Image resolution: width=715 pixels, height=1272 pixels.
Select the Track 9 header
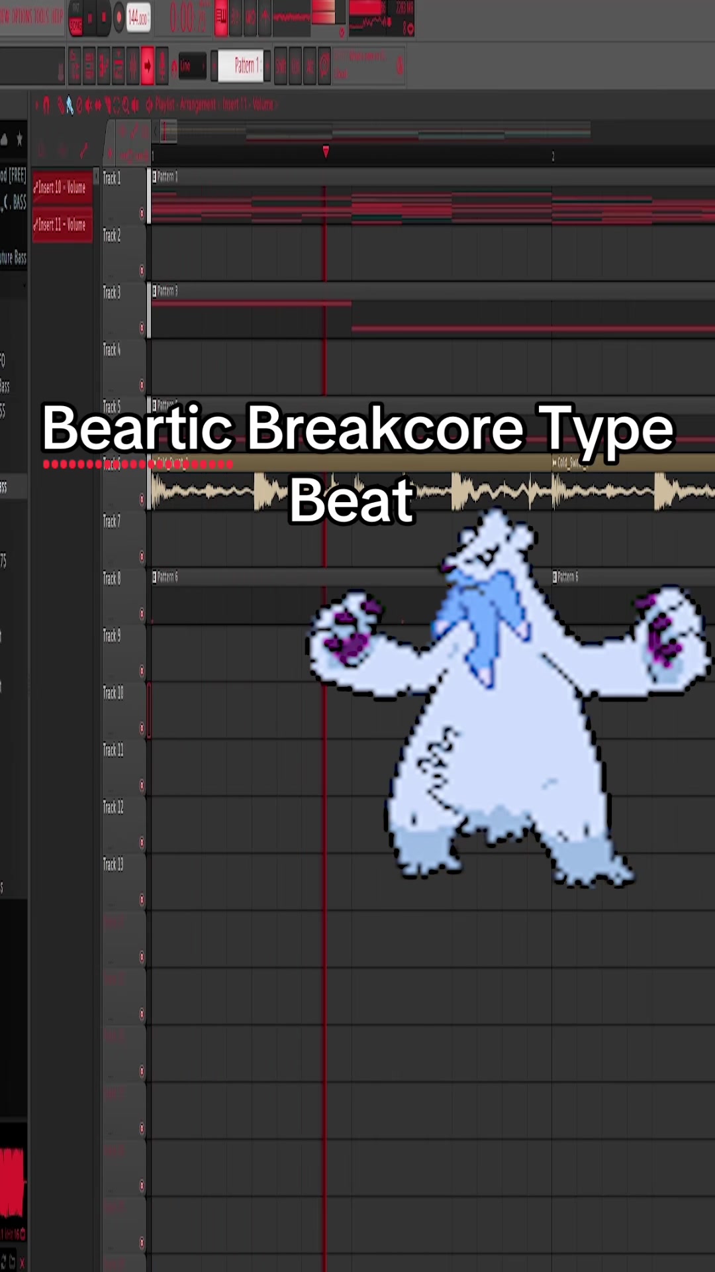(x=124, y=653)
